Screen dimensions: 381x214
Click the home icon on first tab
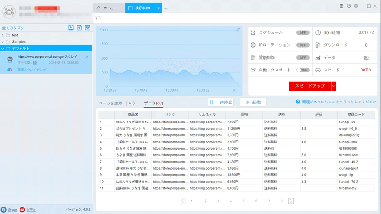(98, 8)
